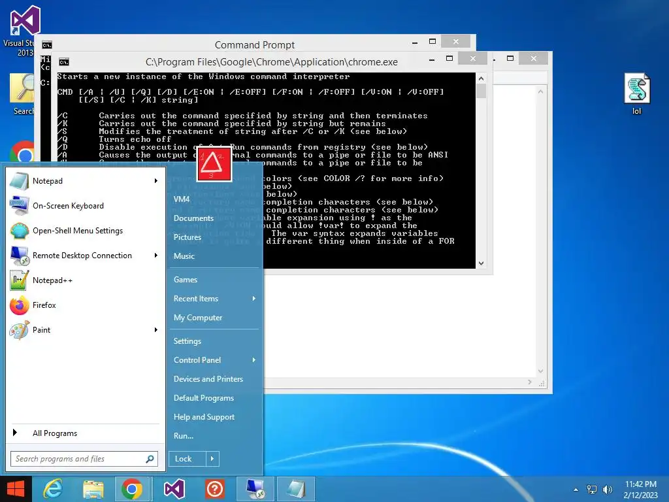669x502 pixels.
Task: Click the Windows Start button
Action: pos(16,489)
